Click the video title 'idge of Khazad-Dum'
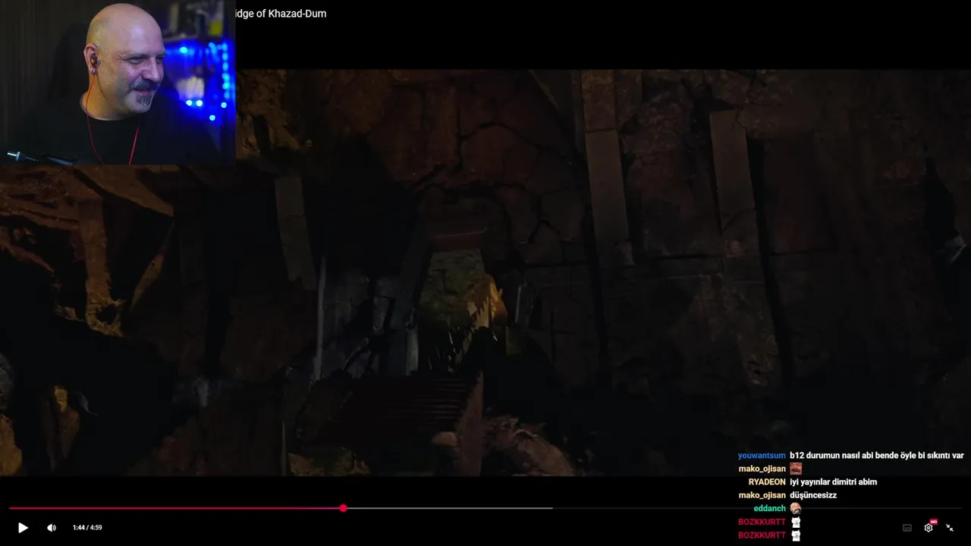Screen dimensions: 971x546 click(x=281, y=14)
